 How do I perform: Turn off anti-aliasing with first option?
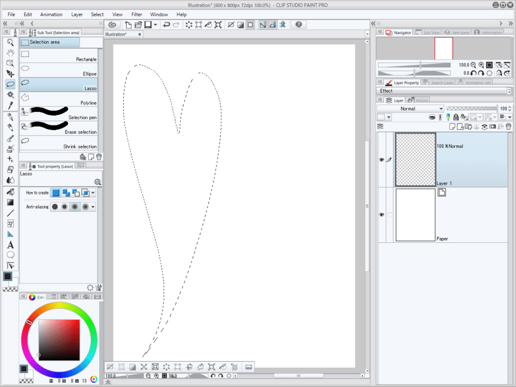(55, 207)
